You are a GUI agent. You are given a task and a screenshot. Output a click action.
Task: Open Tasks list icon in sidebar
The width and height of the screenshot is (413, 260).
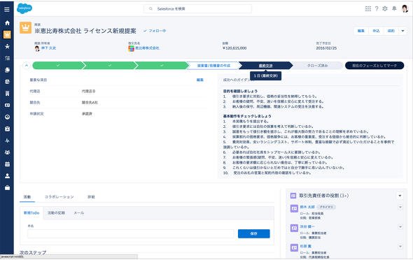[x=7, y=58]
